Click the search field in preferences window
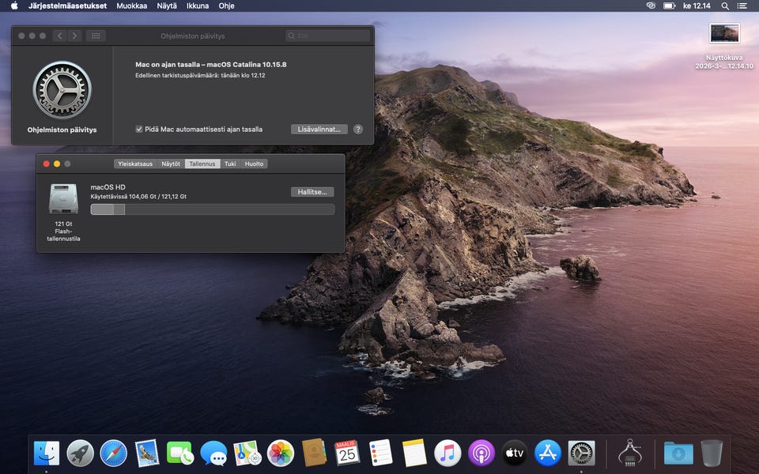Image resolution: width=759 pixels, height=474 pixels. pyautogui.click(x=328, y=36)
